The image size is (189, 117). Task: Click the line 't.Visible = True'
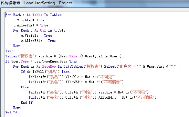coord(29,20)
